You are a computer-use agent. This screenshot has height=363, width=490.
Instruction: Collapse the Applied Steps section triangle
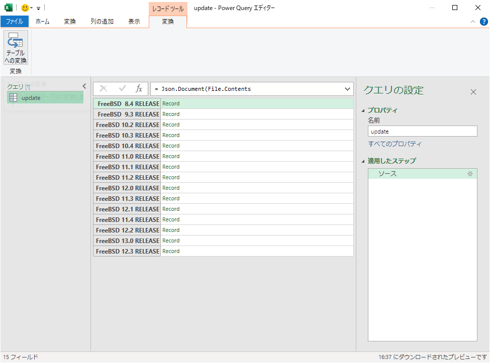coord(363,161)
